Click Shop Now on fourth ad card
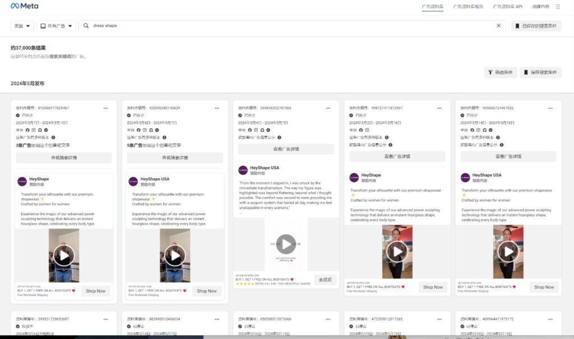Viewport: 574px width, 339px height. pos(433,287)
